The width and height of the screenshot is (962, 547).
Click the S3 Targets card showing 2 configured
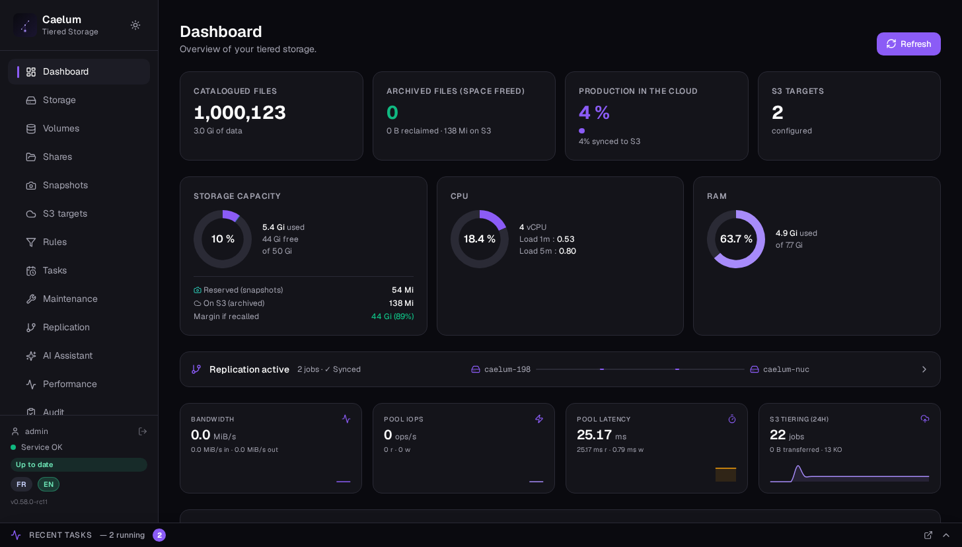click(849, 116)
